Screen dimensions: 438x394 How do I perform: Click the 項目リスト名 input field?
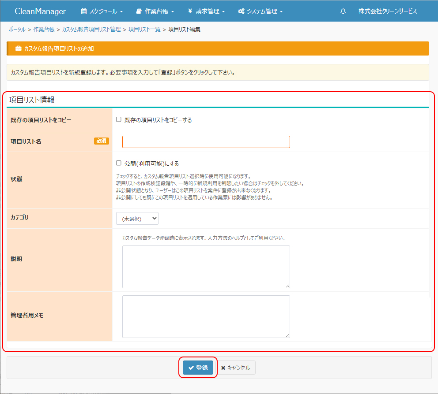click(x=206, y=142)
